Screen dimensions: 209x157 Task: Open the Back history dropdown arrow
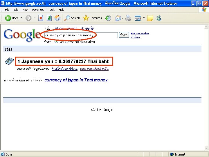(x=21, y=18)
